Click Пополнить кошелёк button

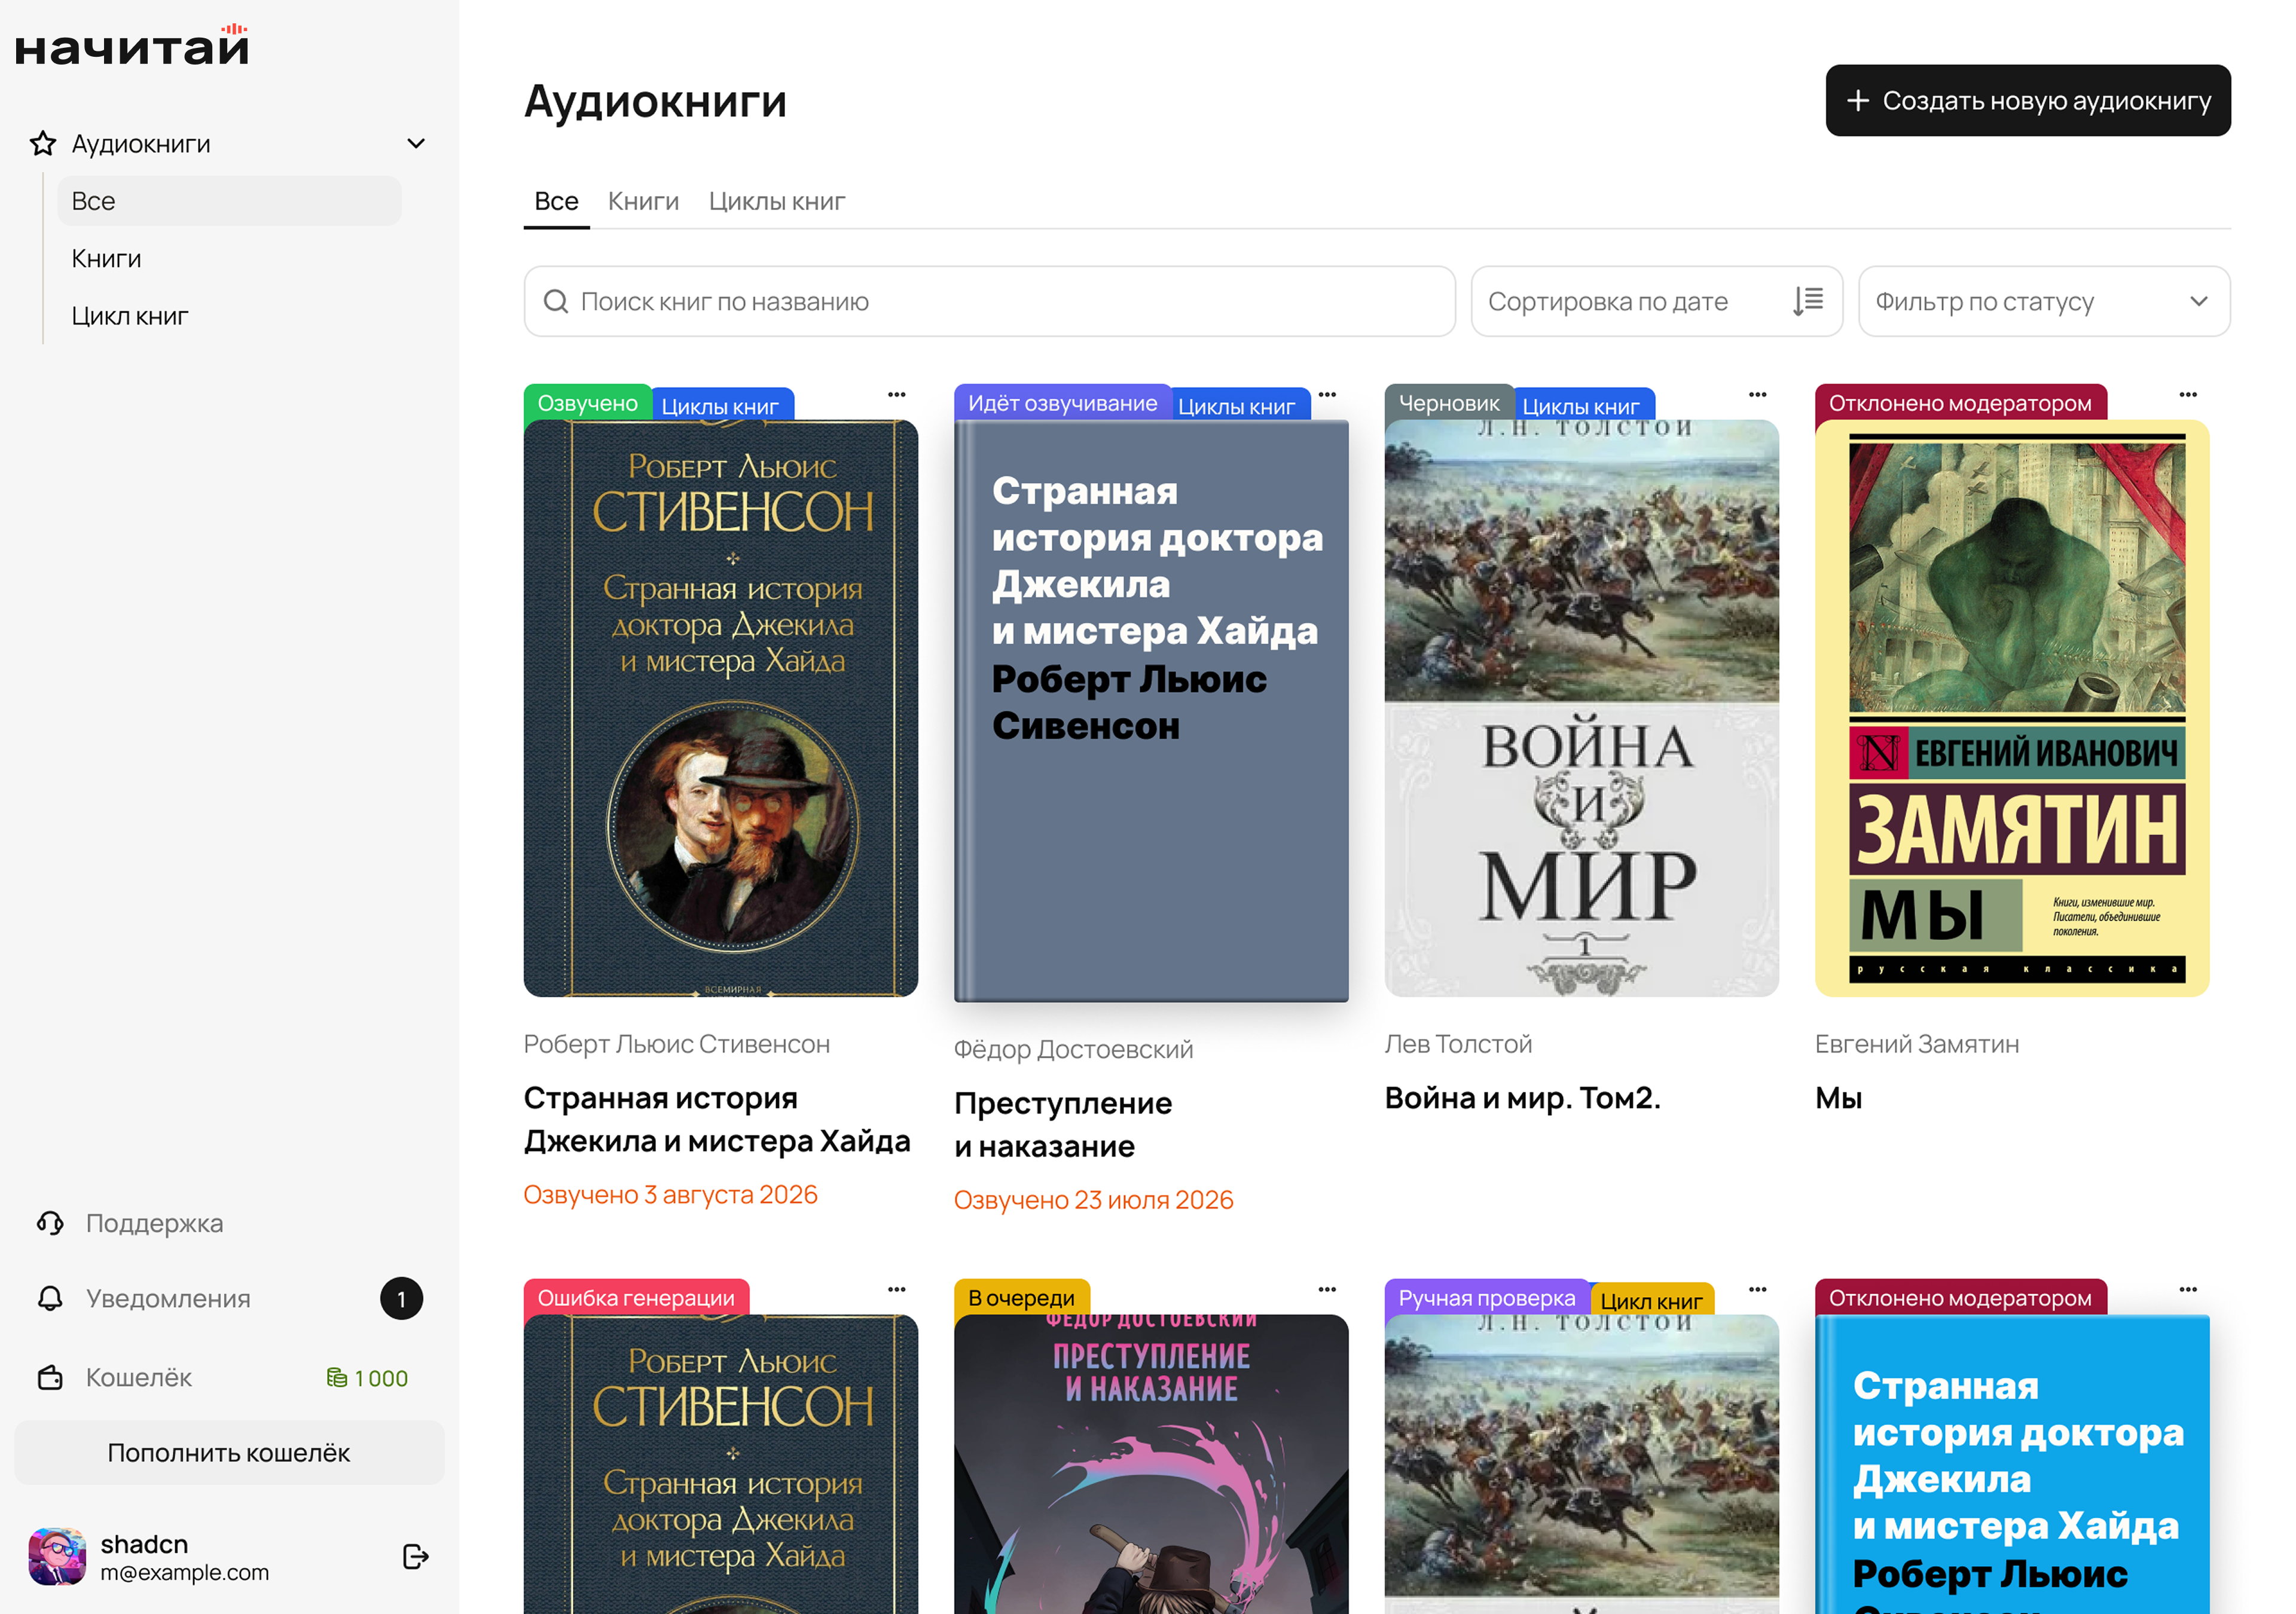pos(229,1453)
